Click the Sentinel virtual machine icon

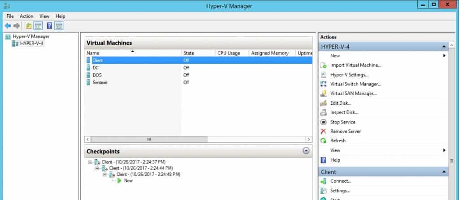tap(88, 82)
